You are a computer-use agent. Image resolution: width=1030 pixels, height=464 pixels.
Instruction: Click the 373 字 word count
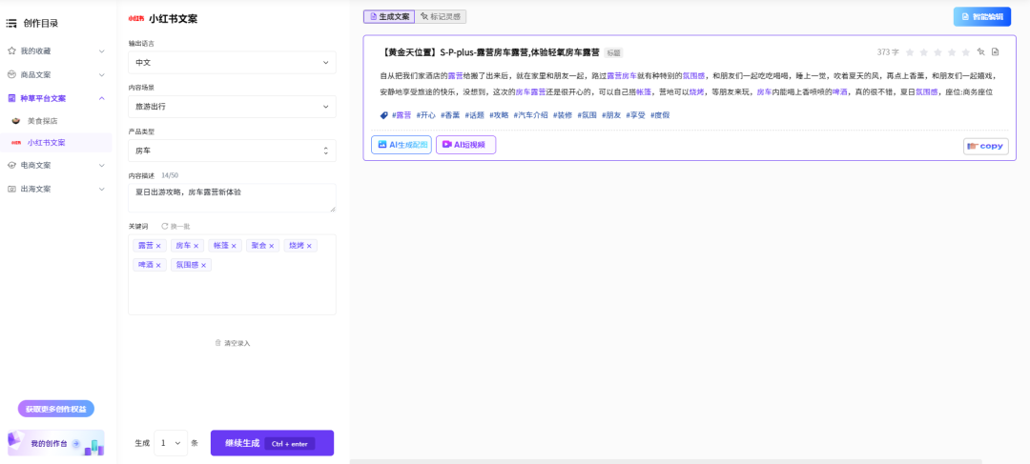(888, 52)
